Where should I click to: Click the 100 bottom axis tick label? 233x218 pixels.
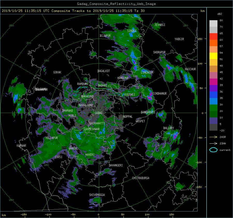coord(147,215)
